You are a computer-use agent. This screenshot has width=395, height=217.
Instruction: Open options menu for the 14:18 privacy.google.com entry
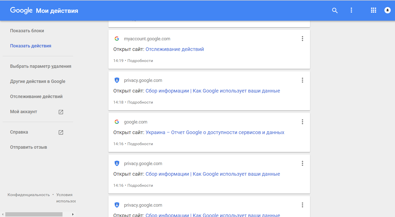tap(302, 80)
